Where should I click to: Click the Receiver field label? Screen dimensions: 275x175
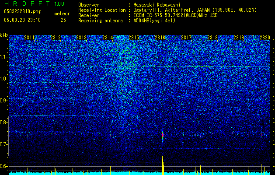tap(89, 15)
